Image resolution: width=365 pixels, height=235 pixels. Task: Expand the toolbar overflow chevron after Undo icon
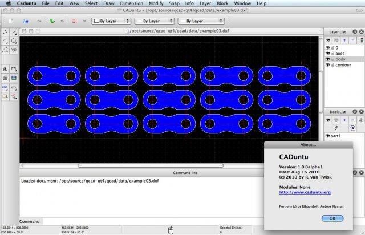[62, 21]
